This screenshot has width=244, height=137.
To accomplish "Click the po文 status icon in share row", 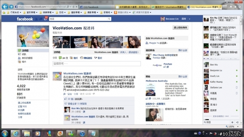I will pyautogui.click(x=60, y=58).
